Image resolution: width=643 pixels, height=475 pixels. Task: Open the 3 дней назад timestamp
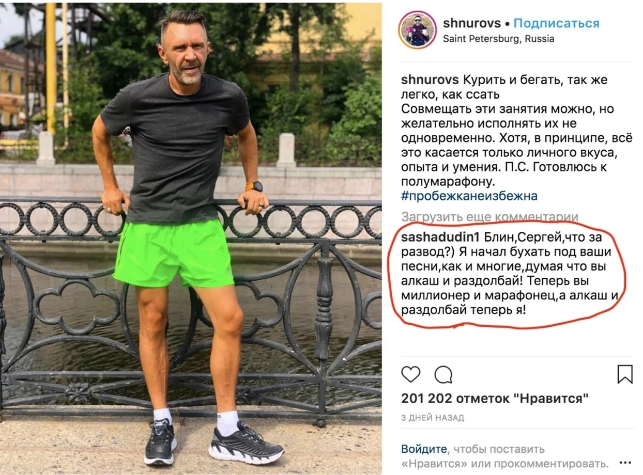click(x=433, y=417)
